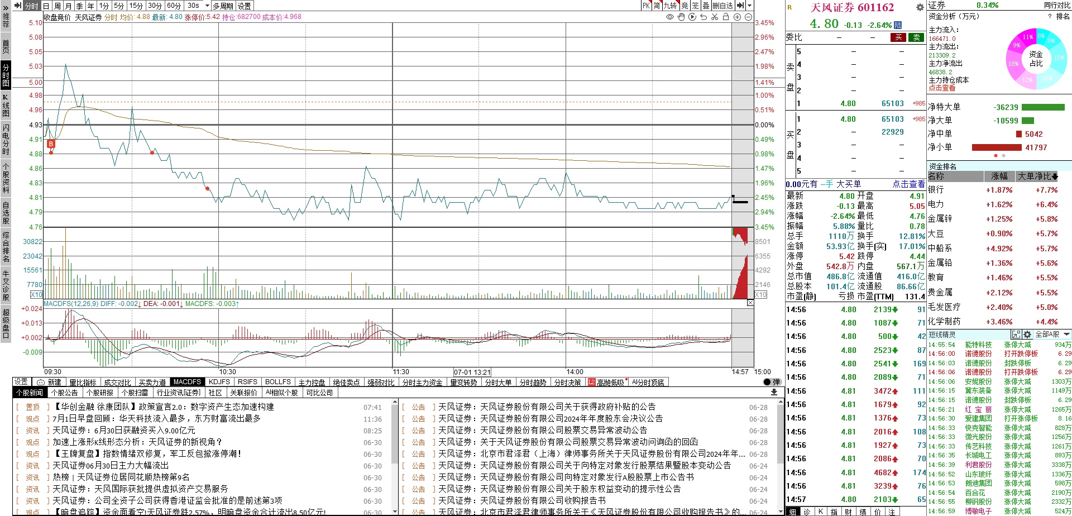Click the green 卖 sell button
Screen dimensions: 1072x516
coord(916,37)
